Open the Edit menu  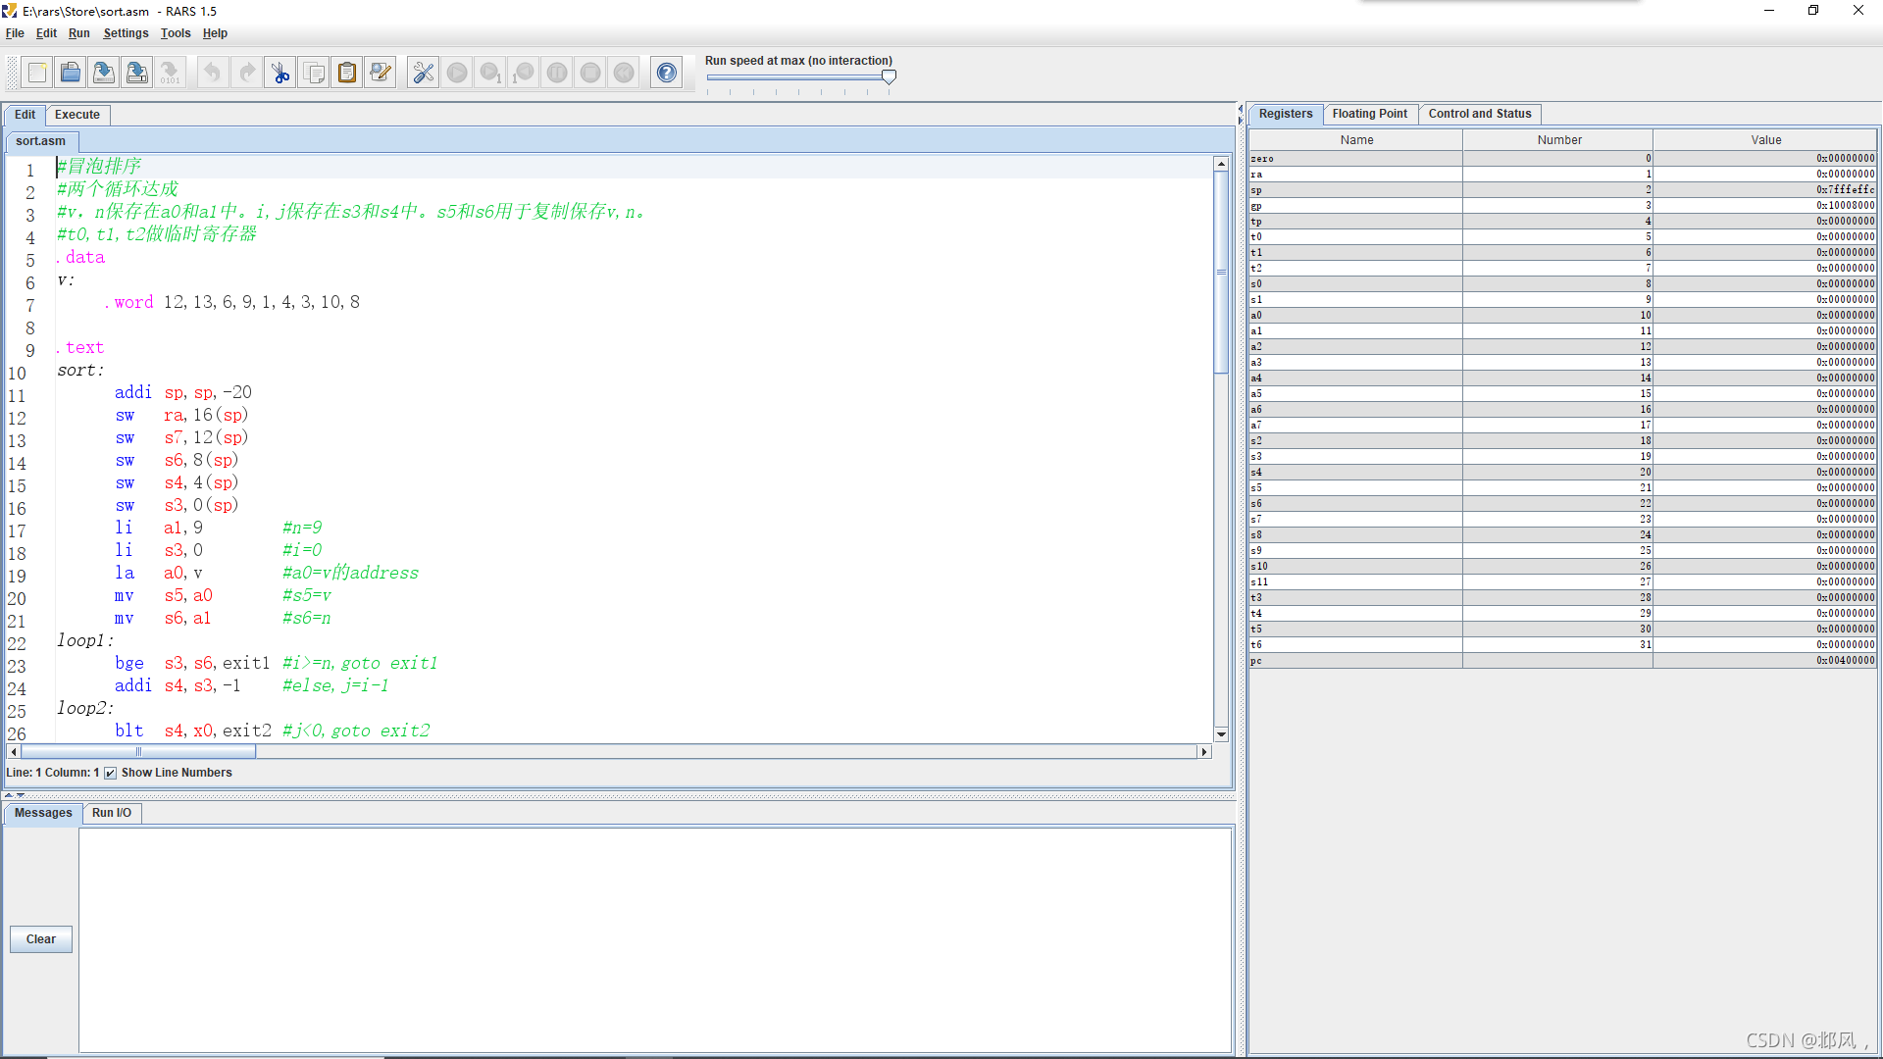pos(46,33)
